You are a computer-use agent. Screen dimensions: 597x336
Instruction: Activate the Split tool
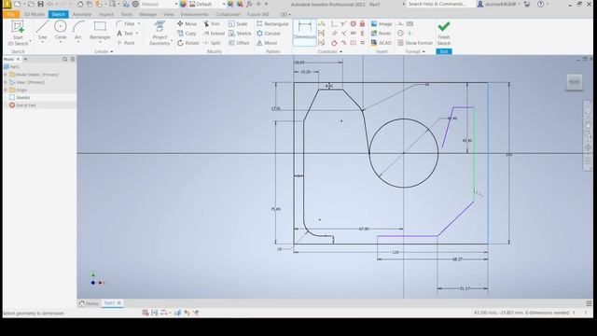212,43
